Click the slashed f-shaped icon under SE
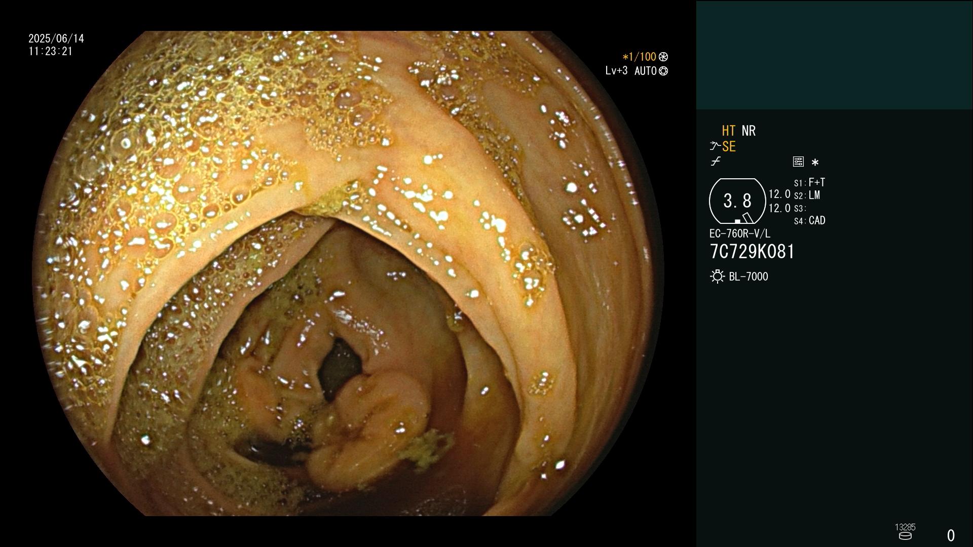Image resolution: width=973 pixels, height=547 pixels. click(x=716, y=162)
